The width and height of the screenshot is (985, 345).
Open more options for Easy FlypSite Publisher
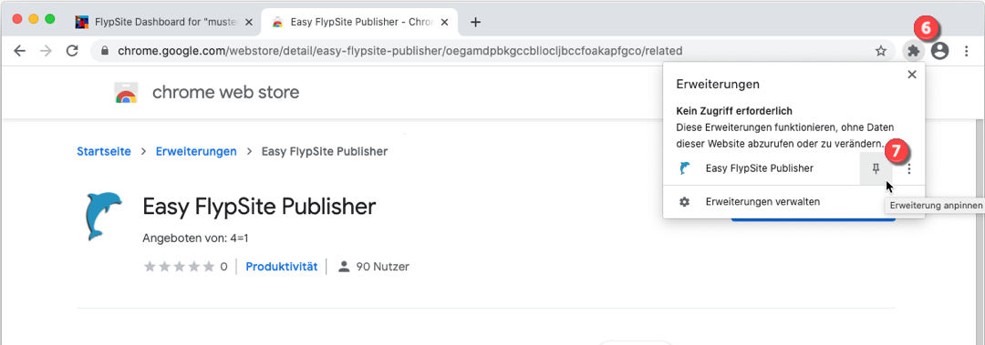(x=909, y=168)
